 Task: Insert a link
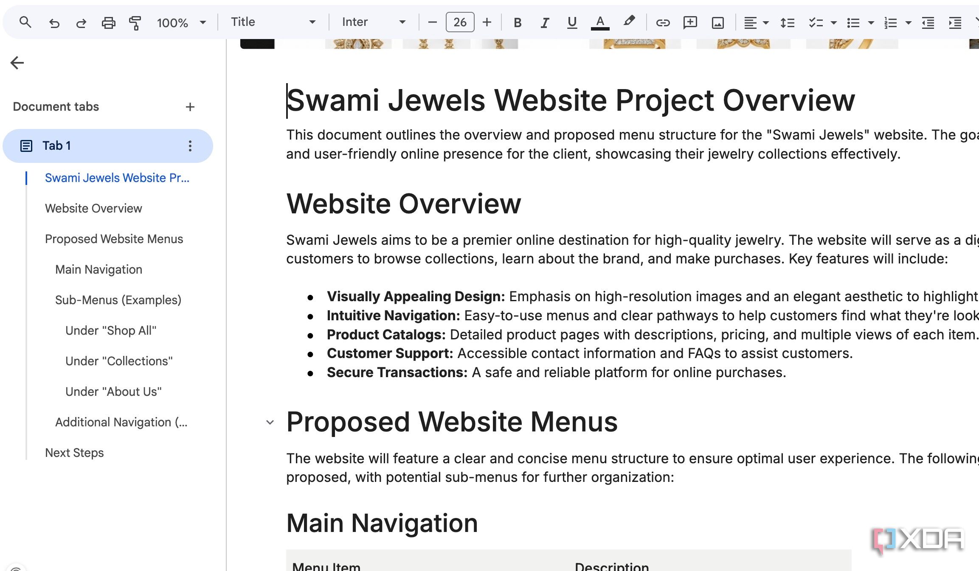(x=663, y=22)
